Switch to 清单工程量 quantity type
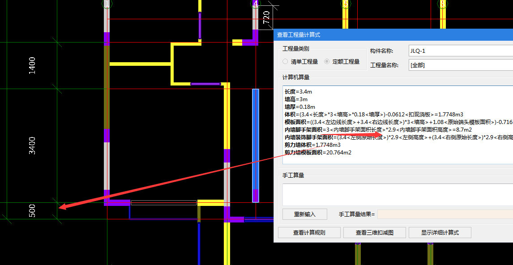 286,62
